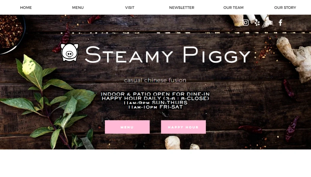Open MENU in the top navigation bar
The image size is (311, 177).
pos(78,7)
